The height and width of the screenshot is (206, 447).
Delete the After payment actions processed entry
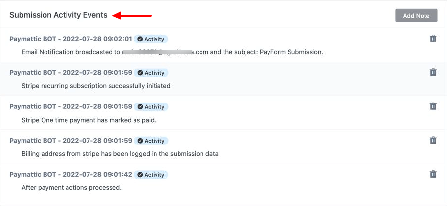433,174
